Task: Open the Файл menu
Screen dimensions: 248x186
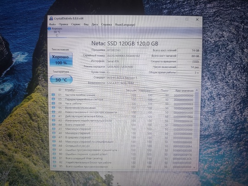Action: coord(52,24)
